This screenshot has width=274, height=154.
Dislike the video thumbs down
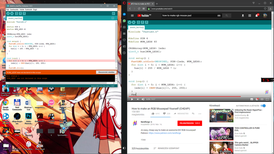(x=164, y=113)
